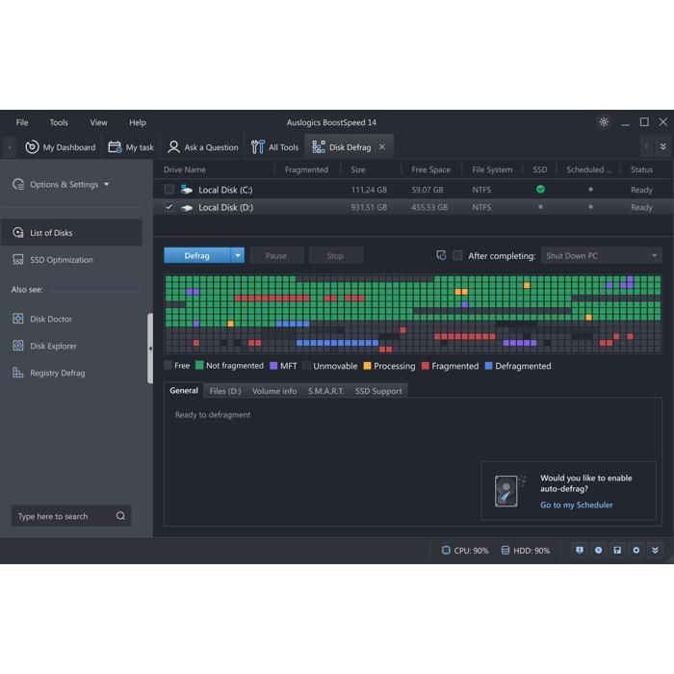Click the shield icon in status bar

pos(580,550)
